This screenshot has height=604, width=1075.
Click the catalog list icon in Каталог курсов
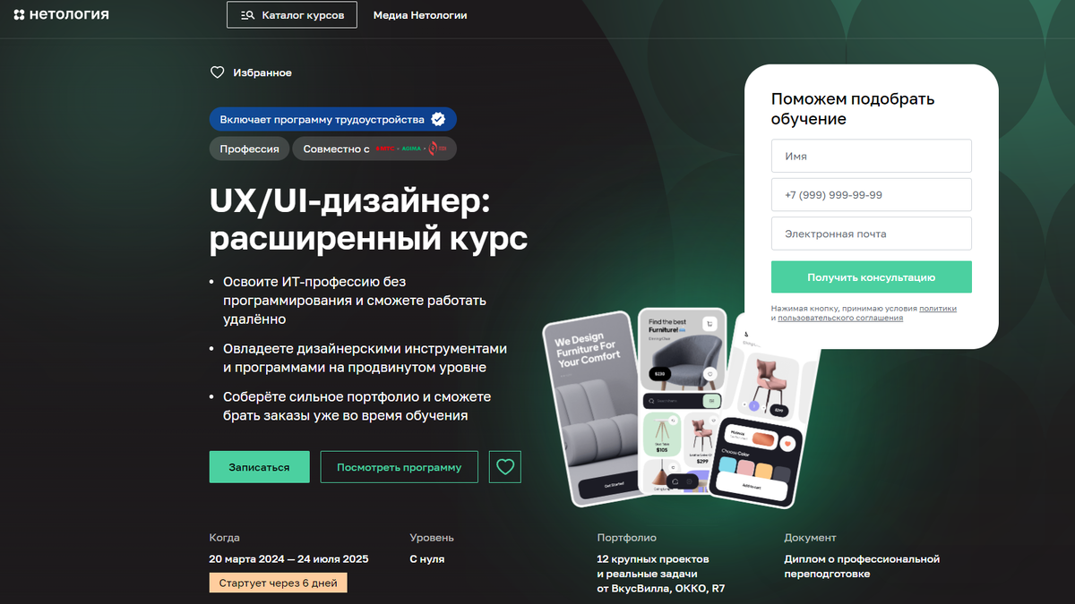coord(247,15)
